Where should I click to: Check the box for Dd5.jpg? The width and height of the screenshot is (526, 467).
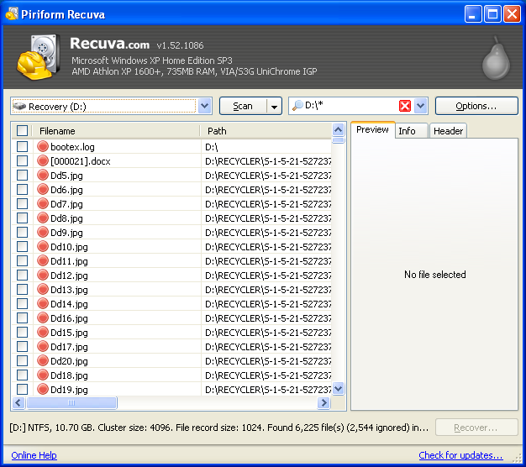(22, 175)
